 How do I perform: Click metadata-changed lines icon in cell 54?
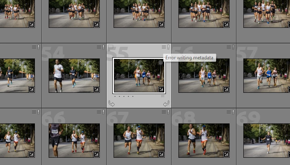(99, 47)
